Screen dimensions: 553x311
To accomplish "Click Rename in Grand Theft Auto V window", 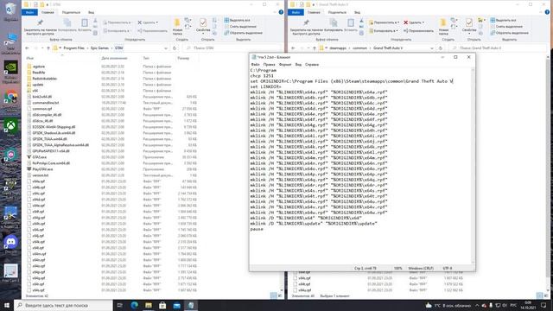I will pyautogui.click(x=418, y=31).
